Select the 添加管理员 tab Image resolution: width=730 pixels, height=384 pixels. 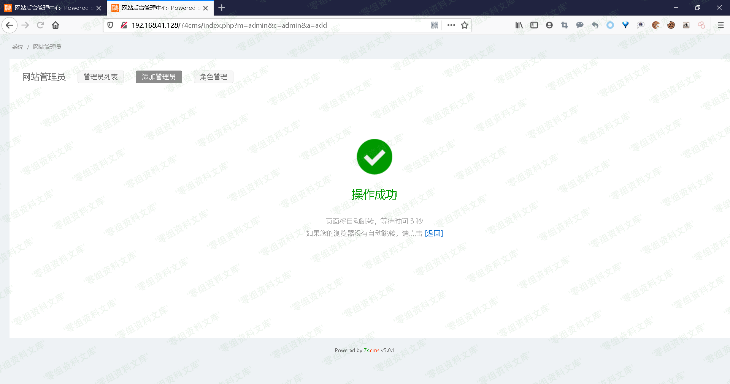(x=159, y=77)
